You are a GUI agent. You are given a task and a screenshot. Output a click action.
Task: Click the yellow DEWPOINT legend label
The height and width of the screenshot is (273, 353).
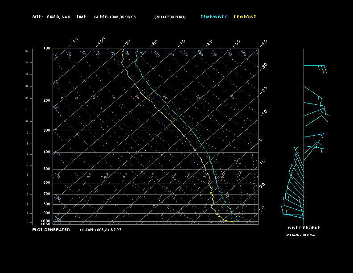(x=245, y=17)
